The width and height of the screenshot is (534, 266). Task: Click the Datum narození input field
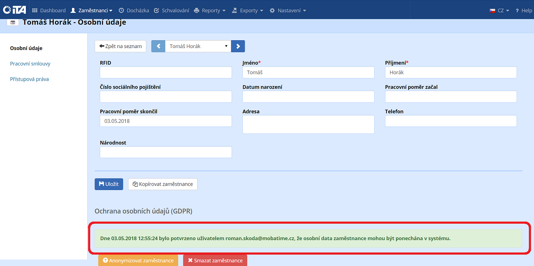(308, 96)
